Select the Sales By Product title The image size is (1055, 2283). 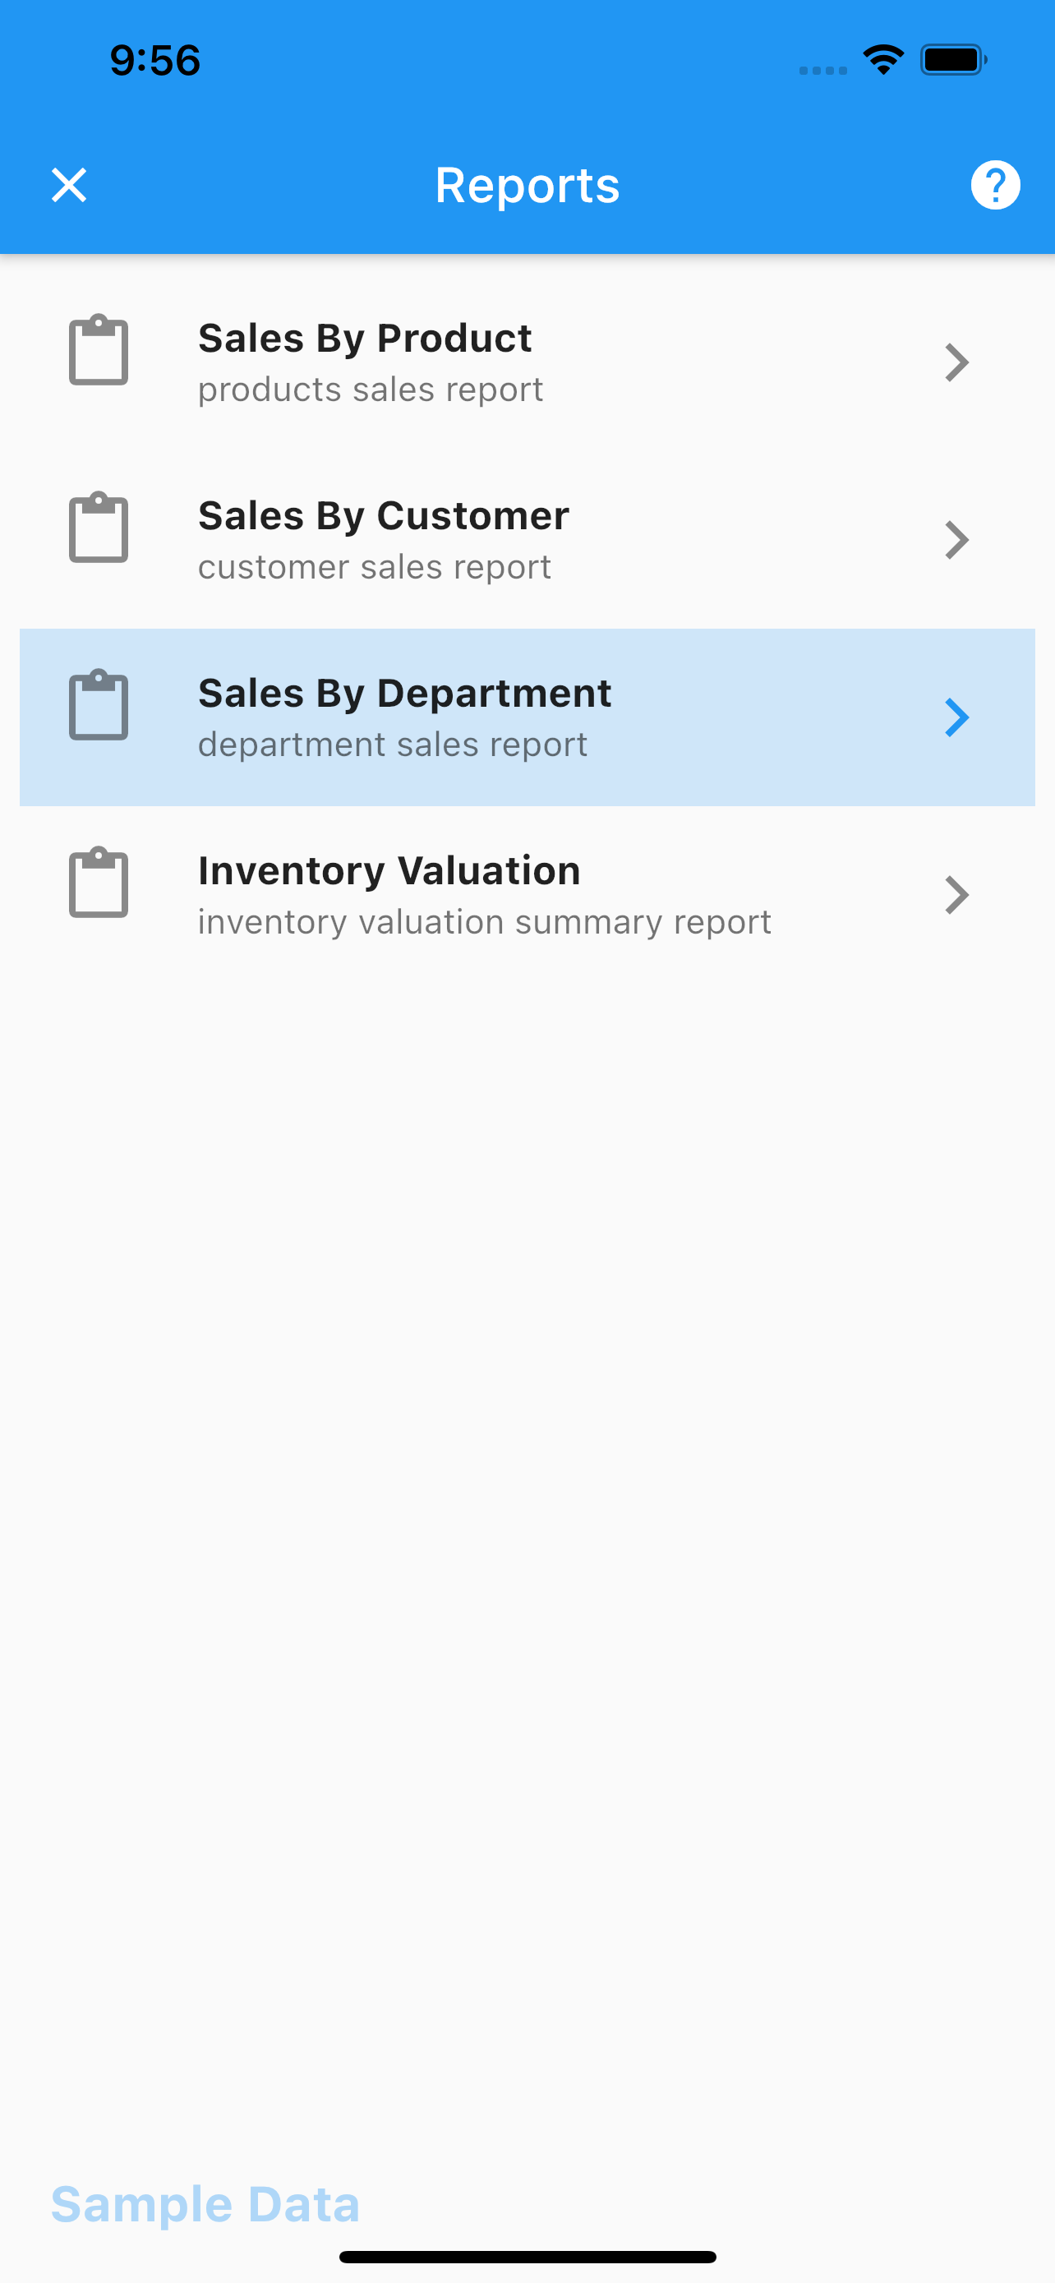click(365, 338)
